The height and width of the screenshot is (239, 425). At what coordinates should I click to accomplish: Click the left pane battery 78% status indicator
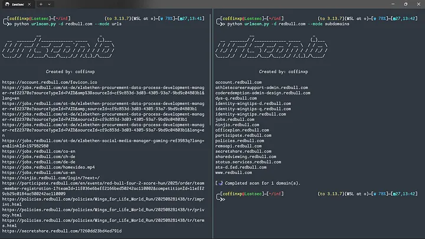pyautogui.click(x=166, y=18)
